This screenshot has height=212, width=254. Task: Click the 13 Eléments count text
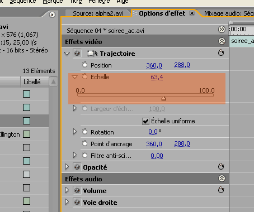[x=39, y=71]
